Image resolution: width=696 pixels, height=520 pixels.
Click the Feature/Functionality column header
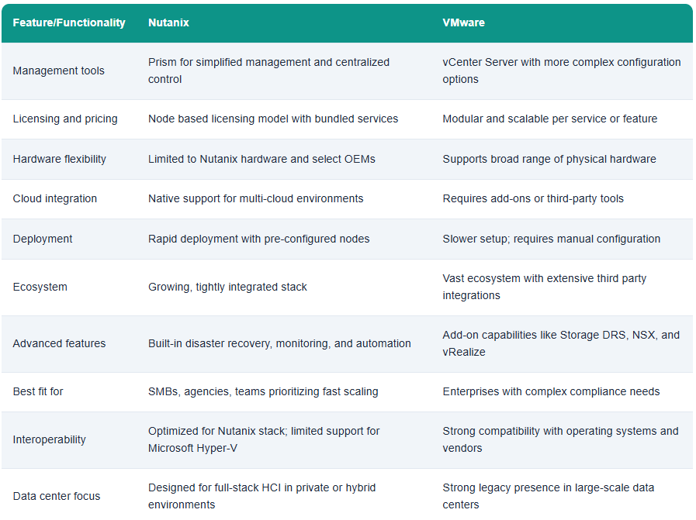click(x=69, y=22)
